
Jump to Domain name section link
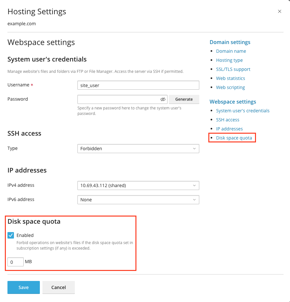click(231, 51)
